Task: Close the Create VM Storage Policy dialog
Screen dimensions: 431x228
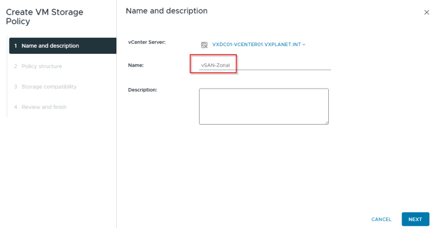Action: [x=426, y=12]
